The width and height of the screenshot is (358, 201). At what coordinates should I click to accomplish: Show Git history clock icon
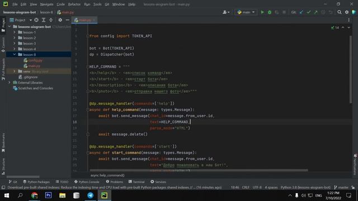(x=323, y=12)
